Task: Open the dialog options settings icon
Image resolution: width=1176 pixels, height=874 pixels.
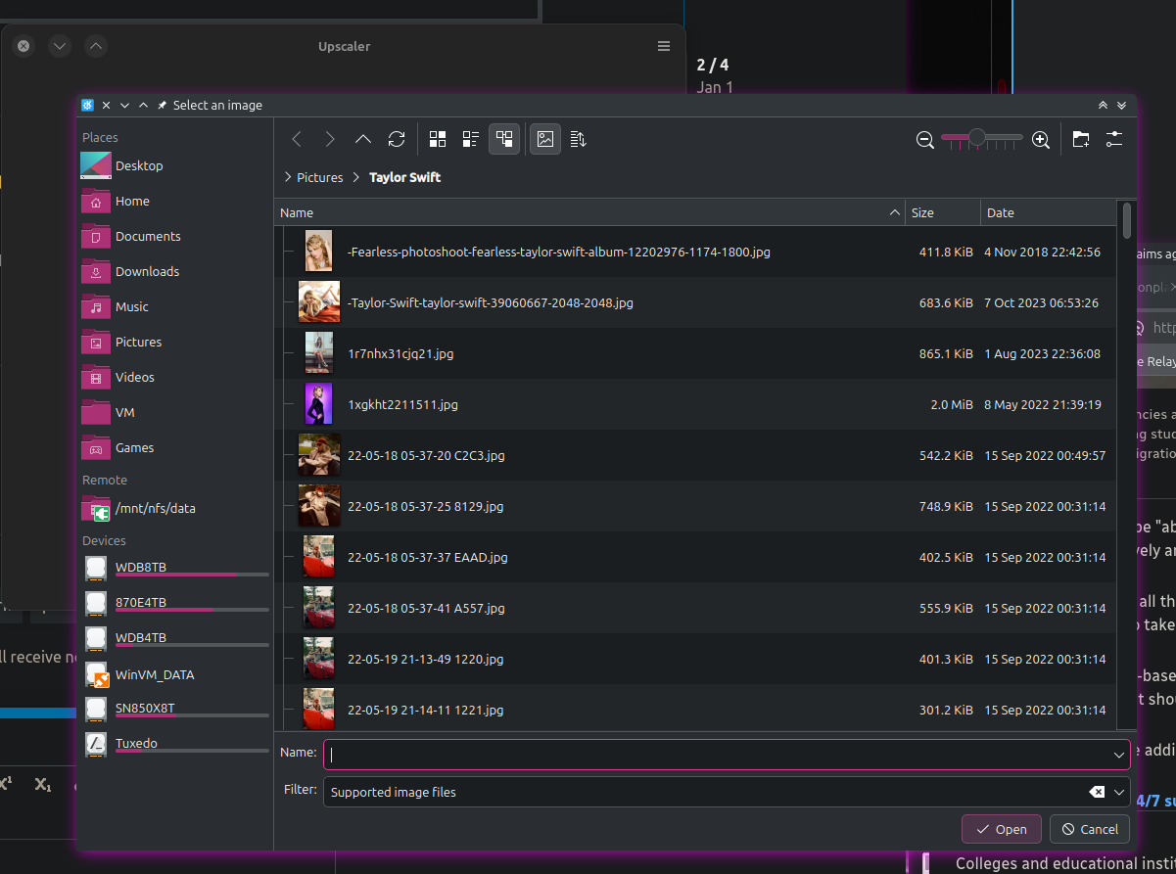Action: (1113, 139)
